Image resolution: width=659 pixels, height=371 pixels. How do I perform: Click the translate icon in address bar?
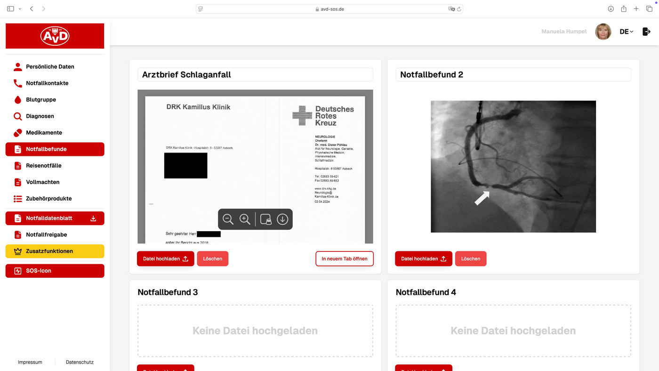click(x=451, y=9)
